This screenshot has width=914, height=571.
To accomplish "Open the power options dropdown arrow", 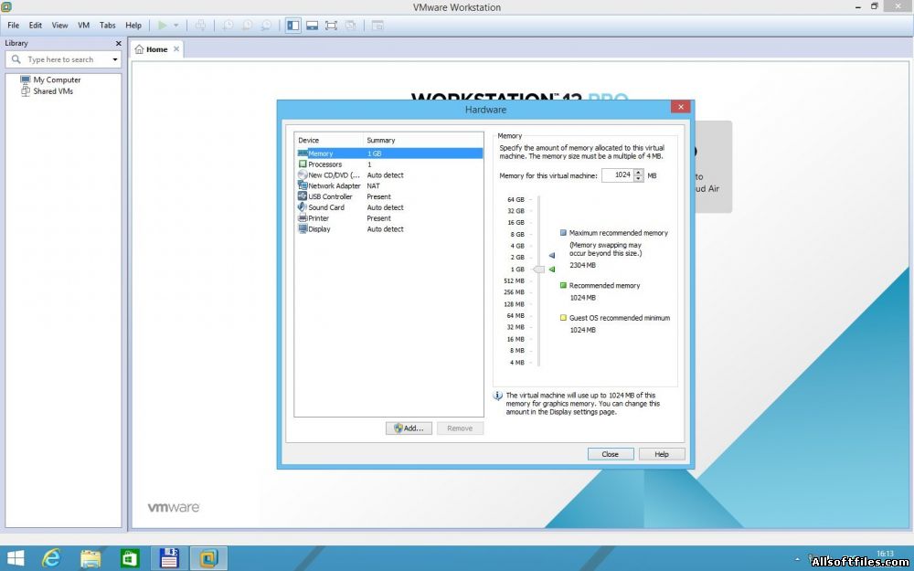I will click(176, 26).
